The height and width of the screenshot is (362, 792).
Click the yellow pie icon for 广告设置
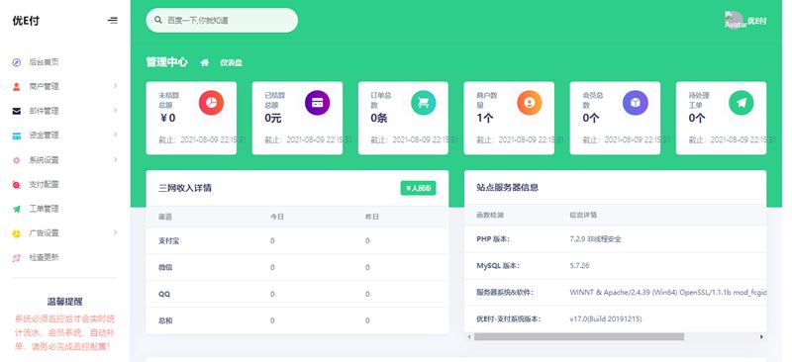(x=17, y=233)
